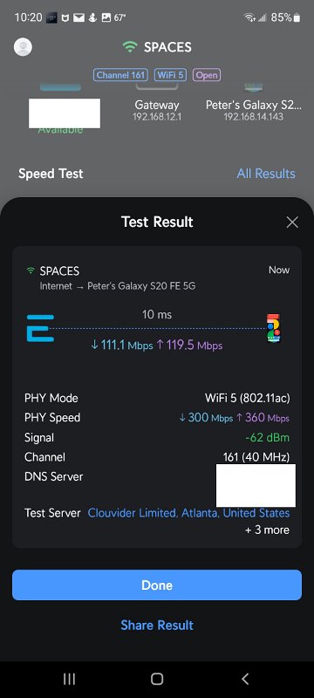The height and width of the screenshot is (698, 314).
Task: Tap the green WiFi icon beside SPACES
Action: coord(129,47)
